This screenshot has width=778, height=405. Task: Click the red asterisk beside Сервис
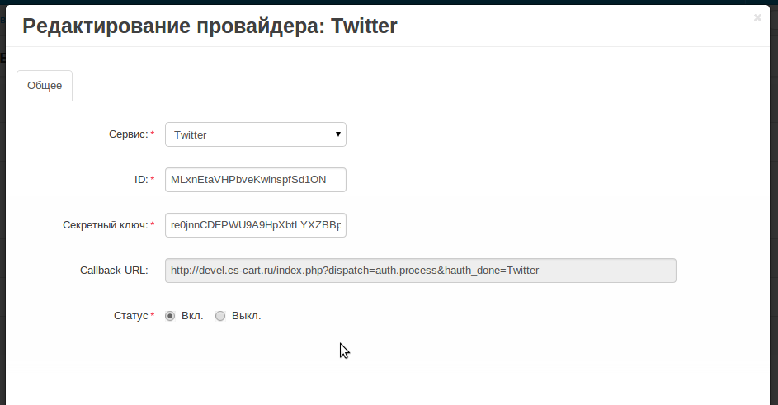(153, 134)
